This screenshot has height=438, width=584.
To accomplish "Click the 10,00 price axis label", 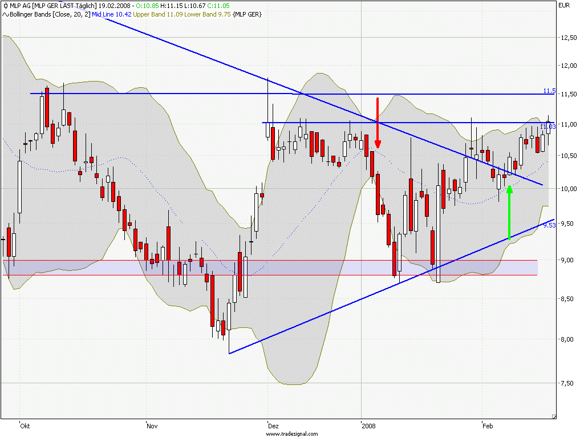I will point(569,189).
